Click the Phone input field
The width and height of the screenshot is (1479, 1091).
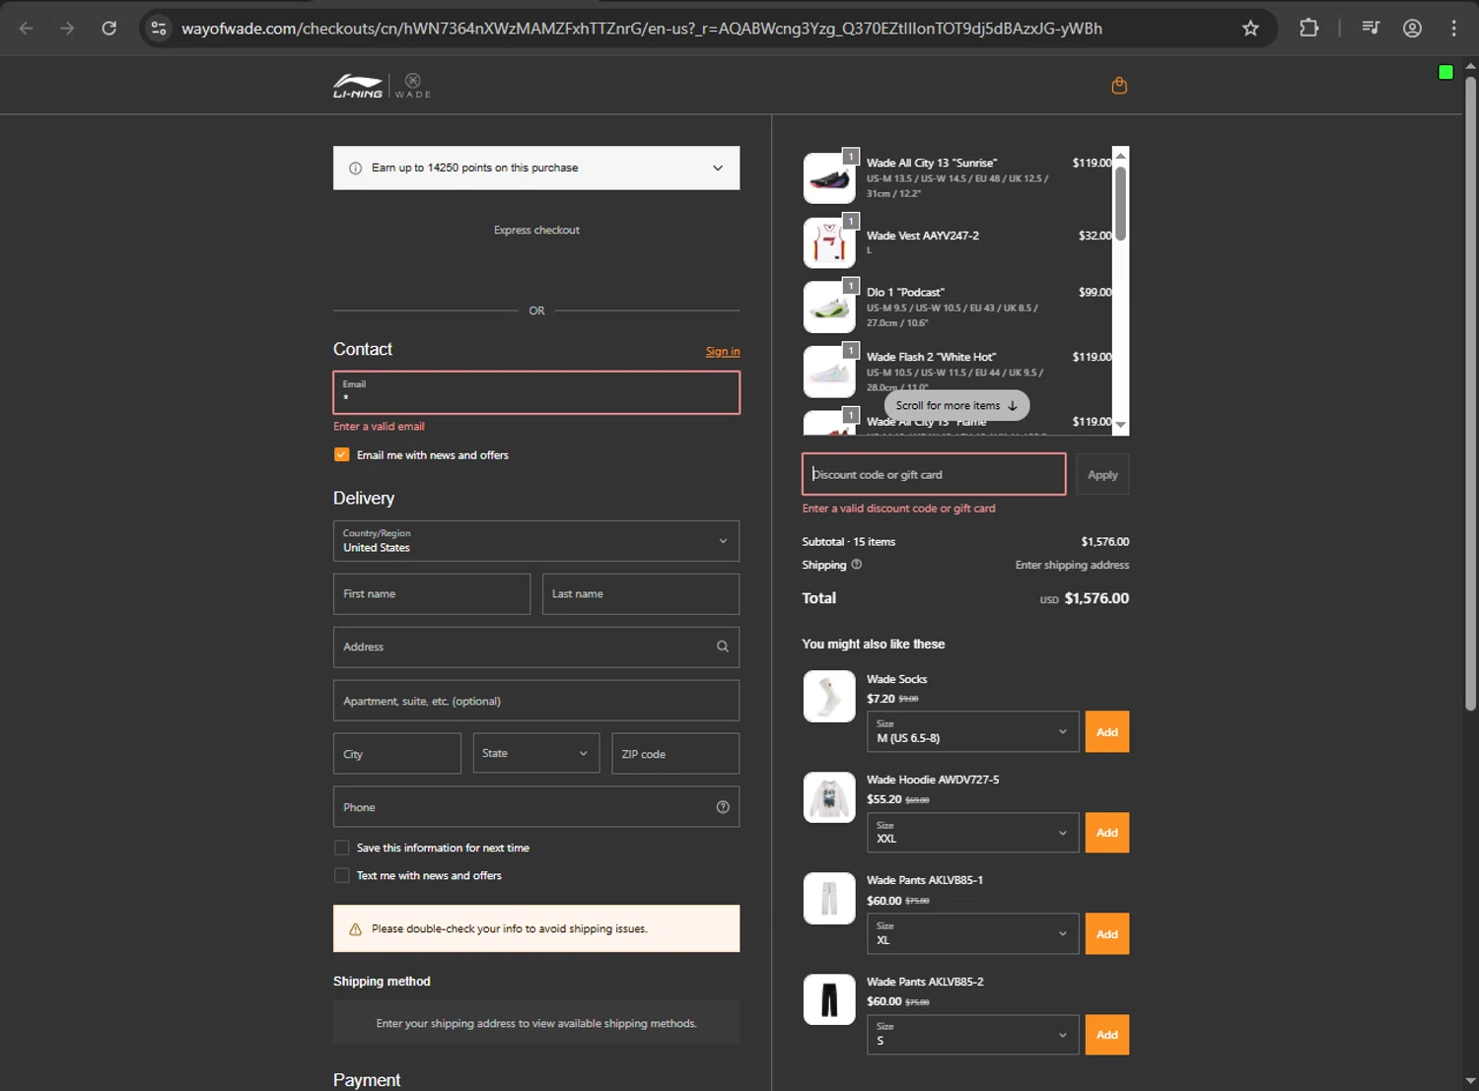536,807
